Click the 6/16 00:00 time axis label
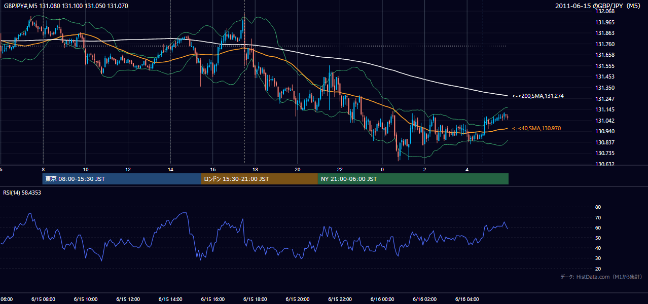The width and height of the screenshot is (648, 304). (382, 299)
